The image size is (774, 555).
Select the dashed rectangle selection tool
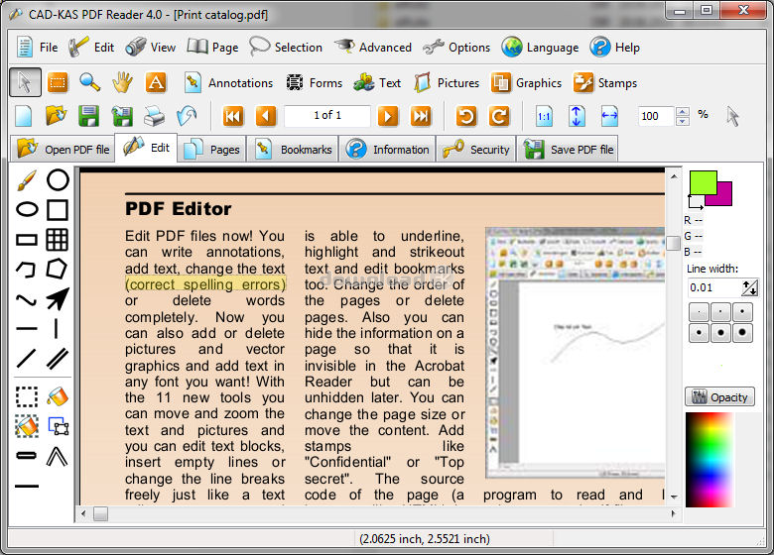[x=27, y=396]
